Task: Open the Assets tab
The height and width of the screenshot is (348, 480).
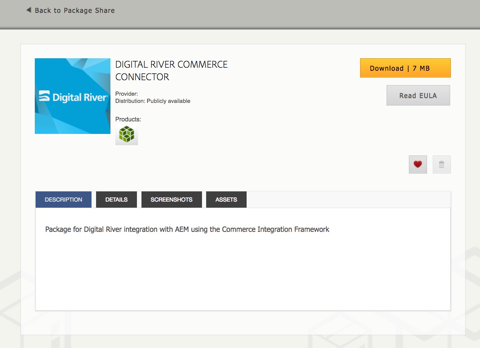Action: (226, 199)
